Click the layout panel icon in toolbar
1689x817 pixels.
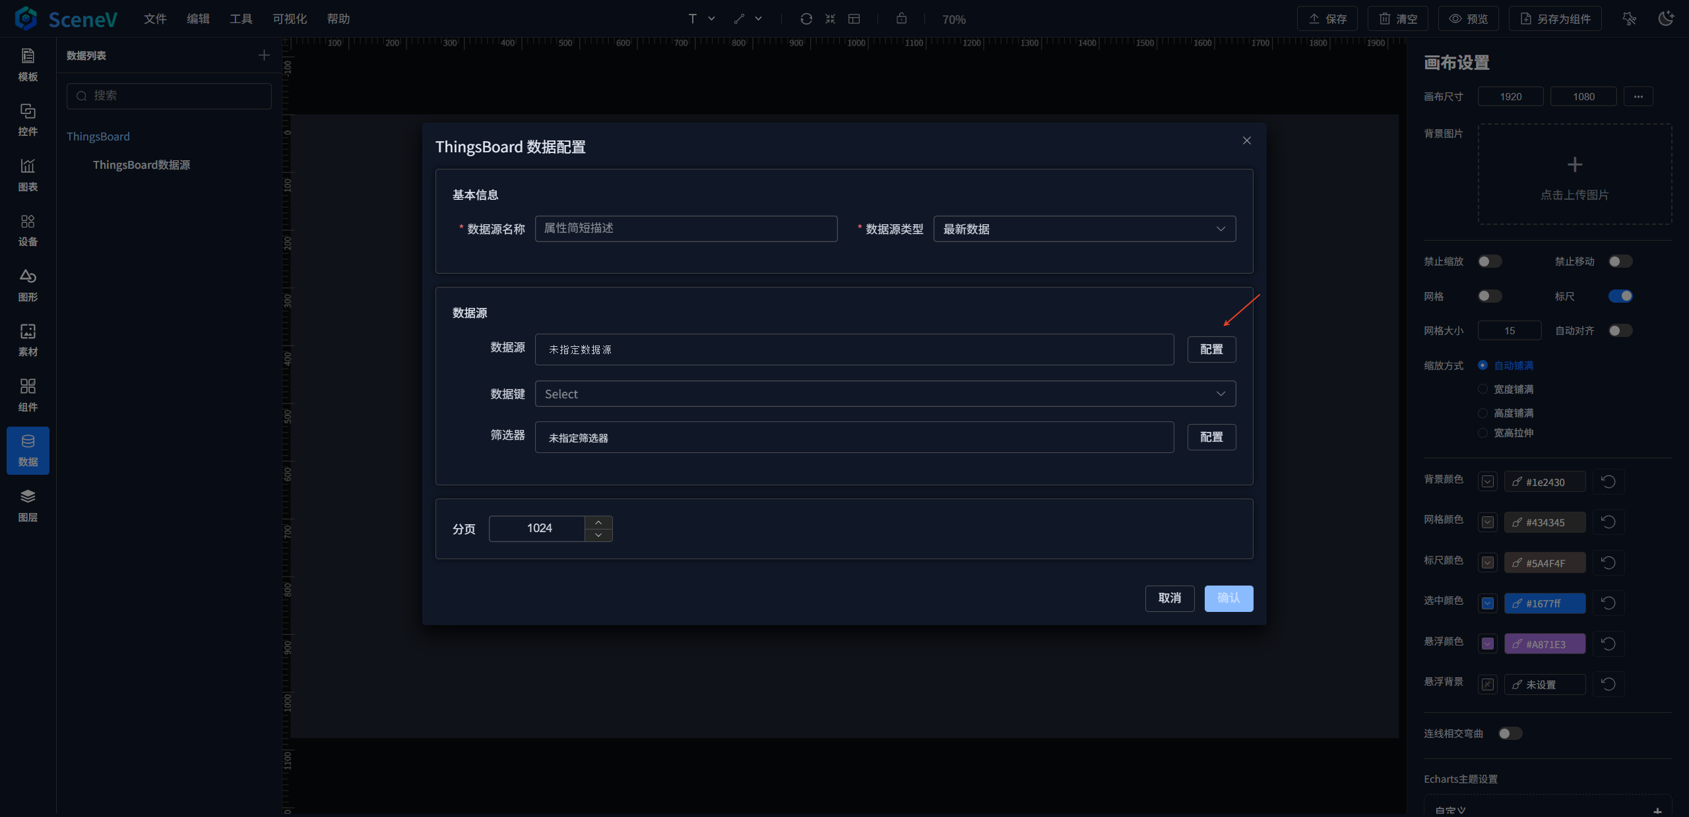854,18
